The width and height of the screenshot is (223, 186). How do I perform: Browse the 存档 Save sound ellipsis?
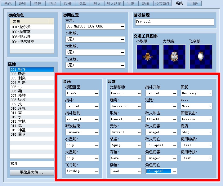click(139, 158)
